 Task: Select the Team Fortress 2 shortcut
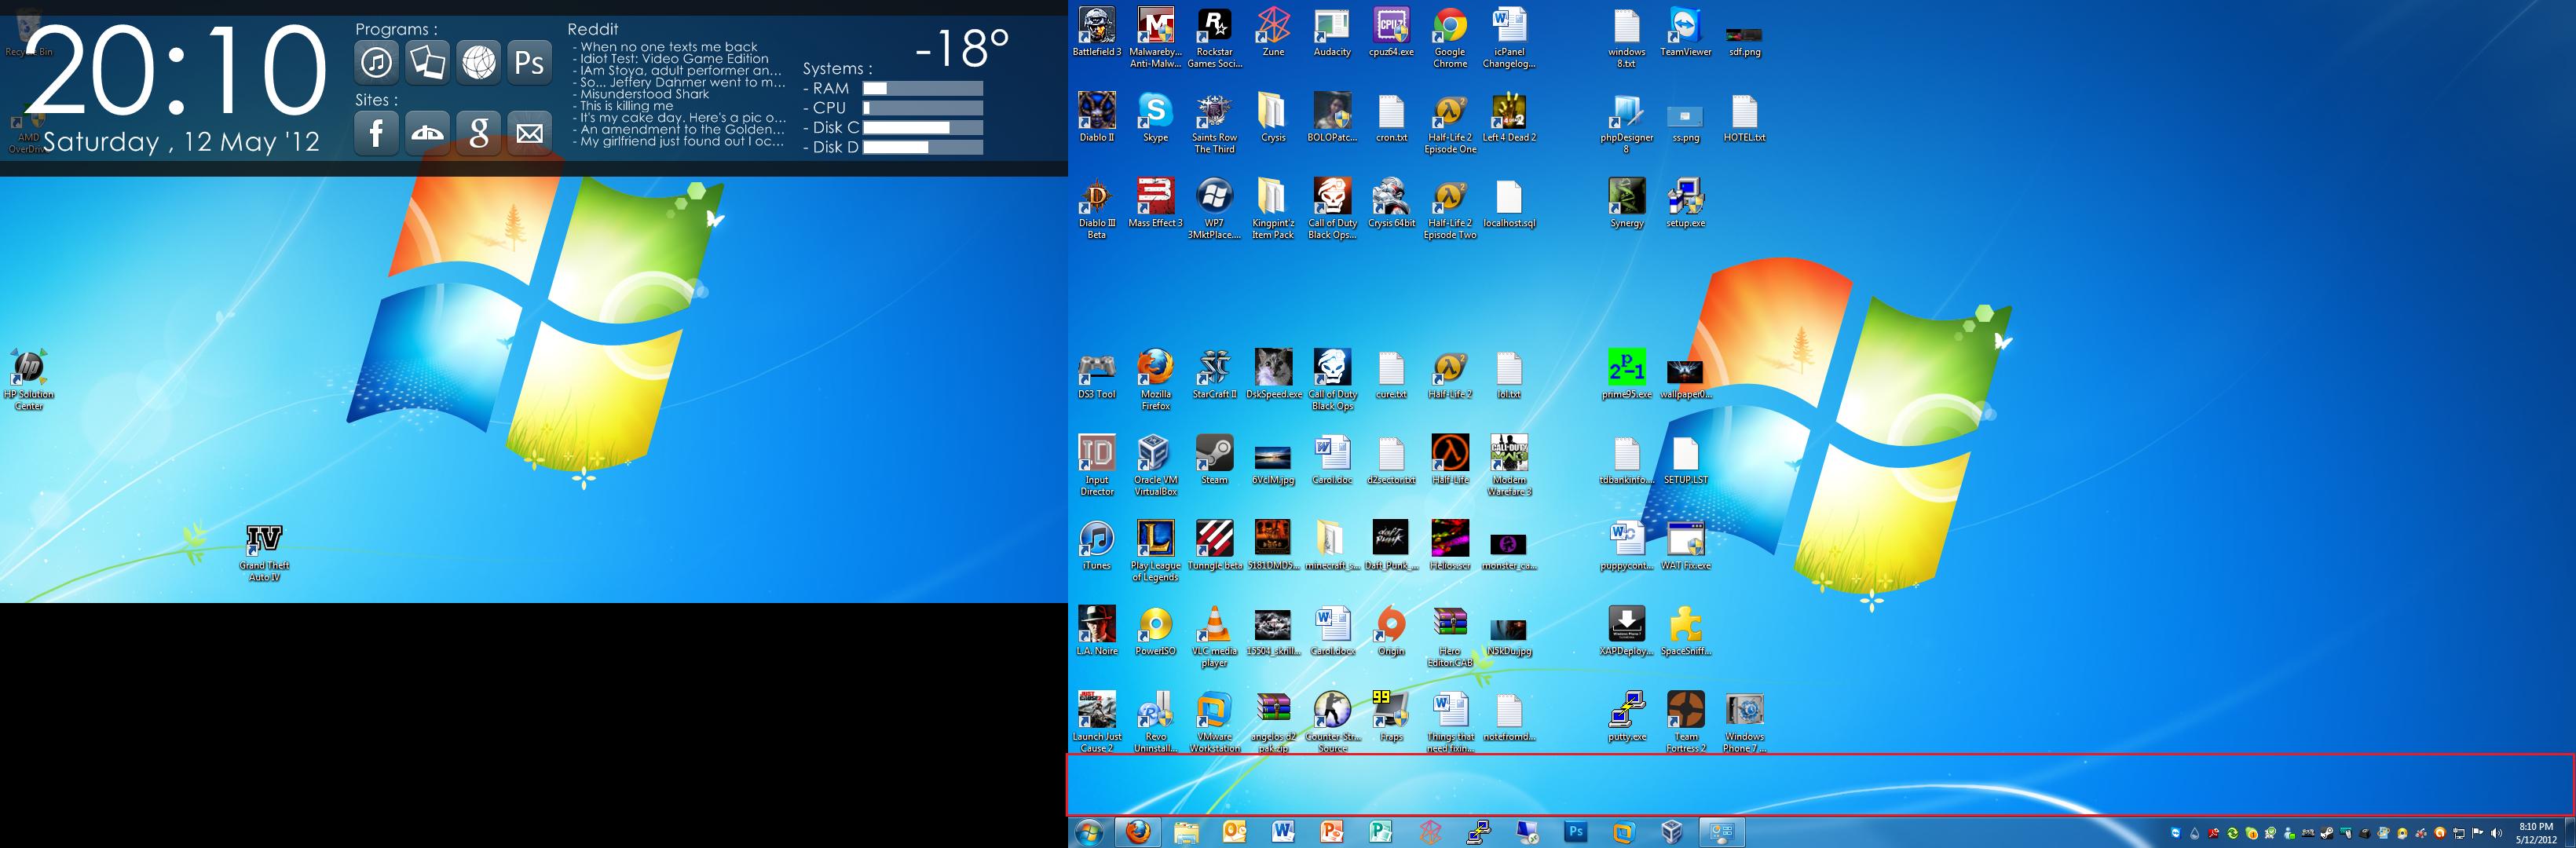tap(1686, 722)
